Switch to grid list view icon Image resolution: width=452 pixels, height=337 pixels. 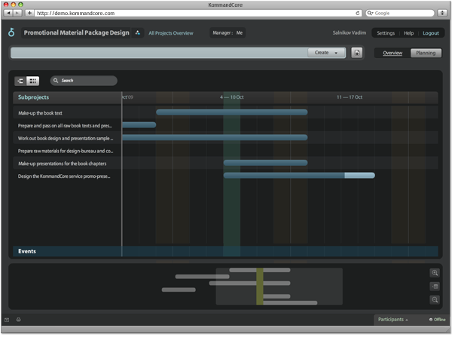33,81
